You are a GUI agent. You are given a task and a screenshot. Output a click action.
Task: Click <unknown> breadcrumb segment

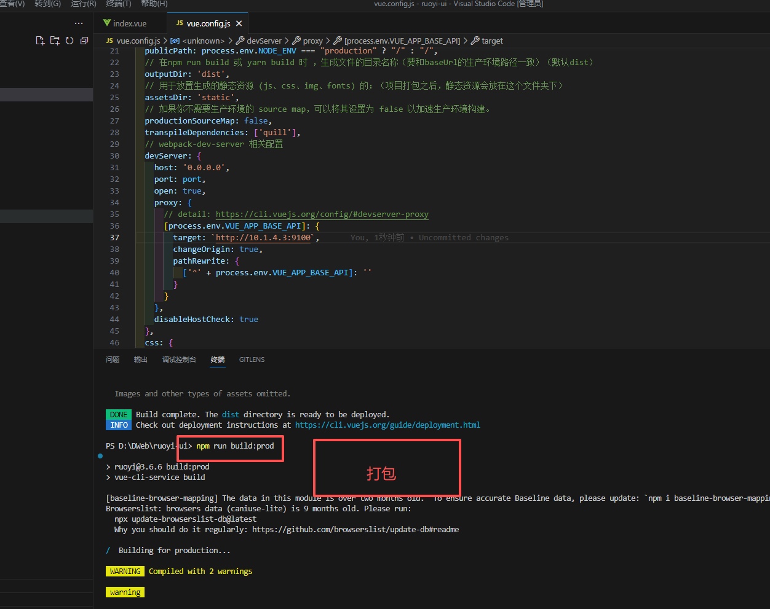click(204, 41)
